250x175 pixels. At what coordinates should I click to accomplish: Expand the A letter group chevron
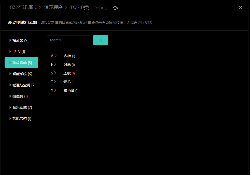[x=55, y=56]
